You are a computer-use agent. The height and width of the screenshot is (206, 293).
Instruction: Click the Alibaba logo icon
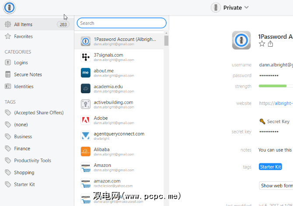pos(86,151)
